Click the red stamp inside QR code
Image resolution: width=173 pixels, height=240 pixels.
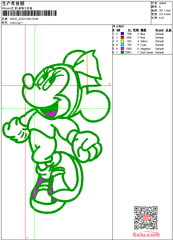click(x=146, y=218)
